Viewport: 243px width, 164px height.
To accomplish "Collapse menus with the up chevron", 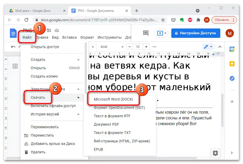I will pyautogui.click(x=220, y=47).
